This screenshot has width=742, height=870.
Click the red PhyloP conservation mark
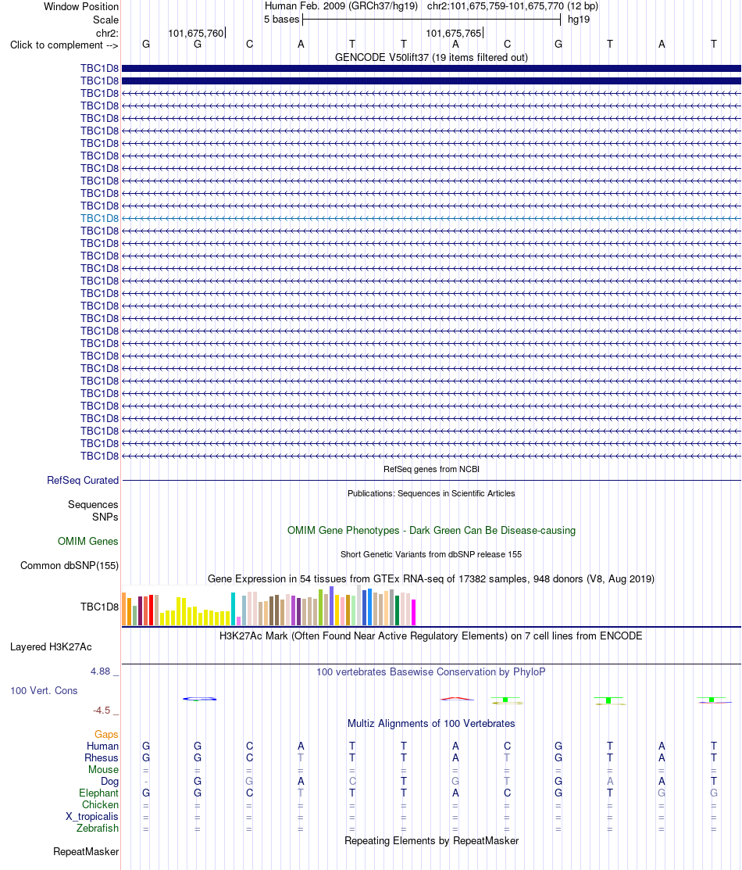pos(457,699)
